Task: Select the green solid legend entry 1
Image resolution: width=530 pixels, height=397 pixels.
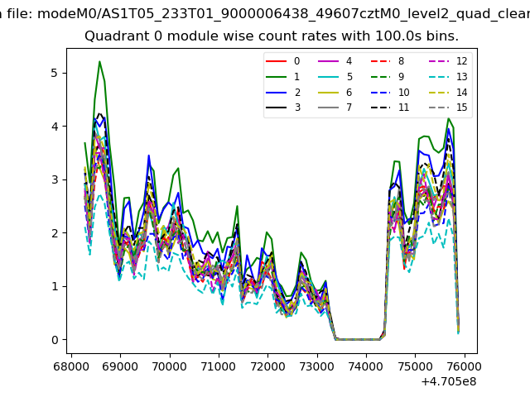Action: [283, 77]
